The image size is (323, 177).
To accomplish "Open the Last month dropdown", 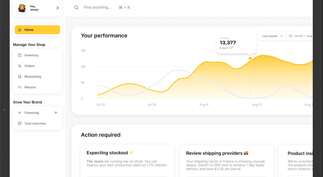I will (x=272, y=36).
